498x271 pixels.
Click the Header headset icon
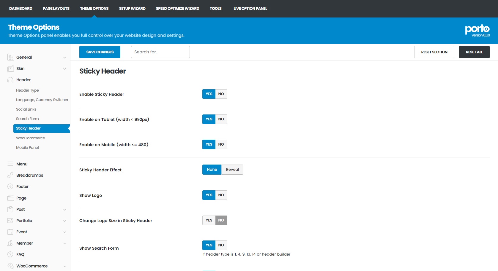[10, 80]
